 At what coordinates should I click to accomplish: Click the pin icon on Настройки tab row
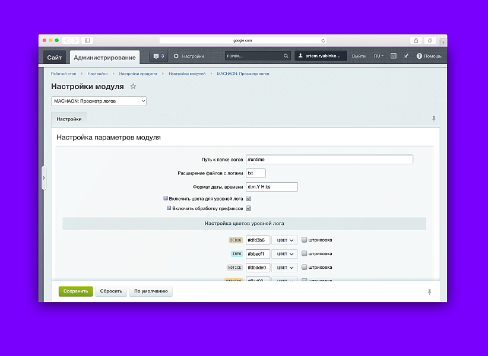tap(433, 119)
